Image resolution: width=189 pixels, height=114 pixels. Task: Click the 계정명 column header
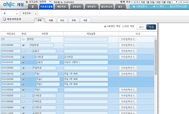(x=45, y=34)
